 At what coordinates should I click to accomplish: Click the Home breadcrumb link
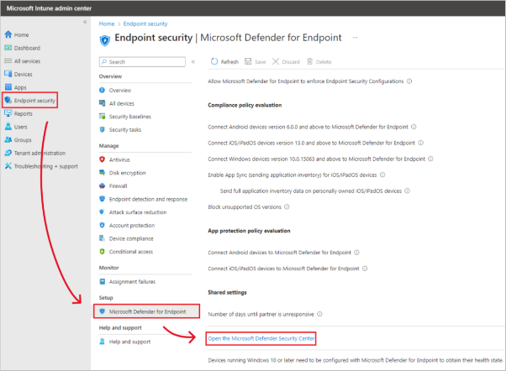[107, 24]
